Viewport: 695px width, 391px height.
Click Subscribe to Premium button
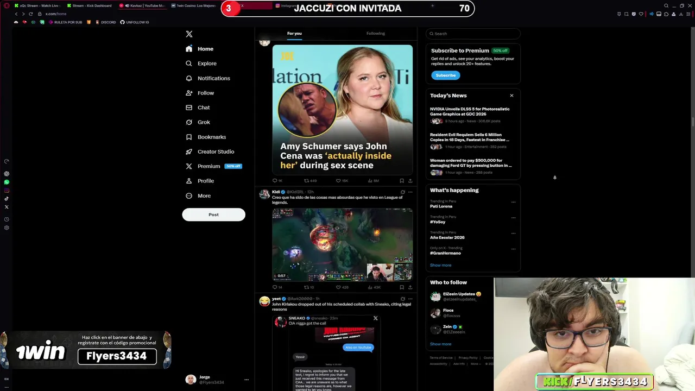(445, 75)
